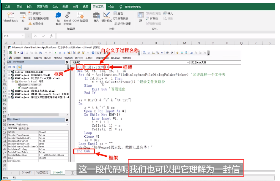Select ThisWorkbook in project tree
Viewport: 280px width, 181px height.
click(x=28, y=88)
